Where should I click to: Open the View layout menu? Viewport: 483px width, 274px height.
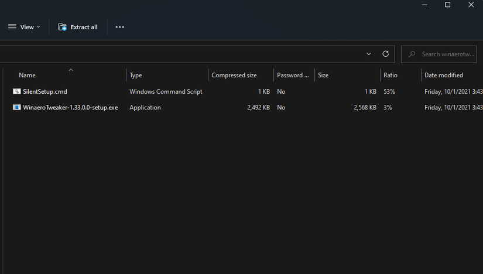(24, 27)
